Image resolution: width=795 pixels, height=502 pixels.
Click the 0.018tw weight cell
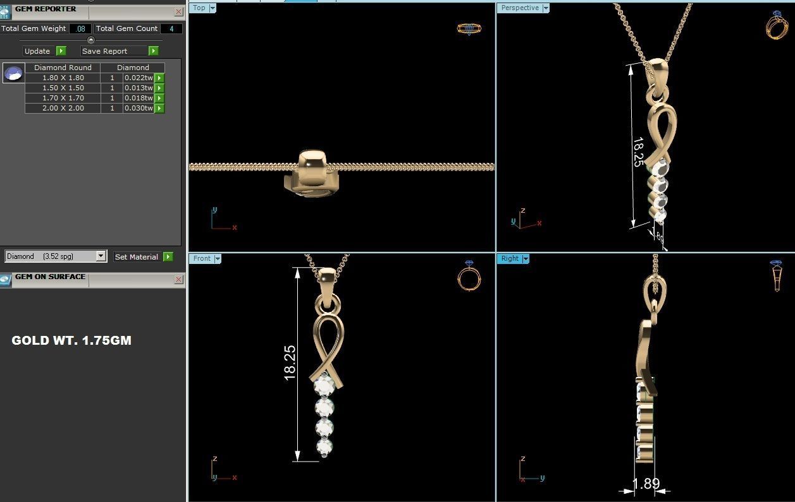[139, 98]
